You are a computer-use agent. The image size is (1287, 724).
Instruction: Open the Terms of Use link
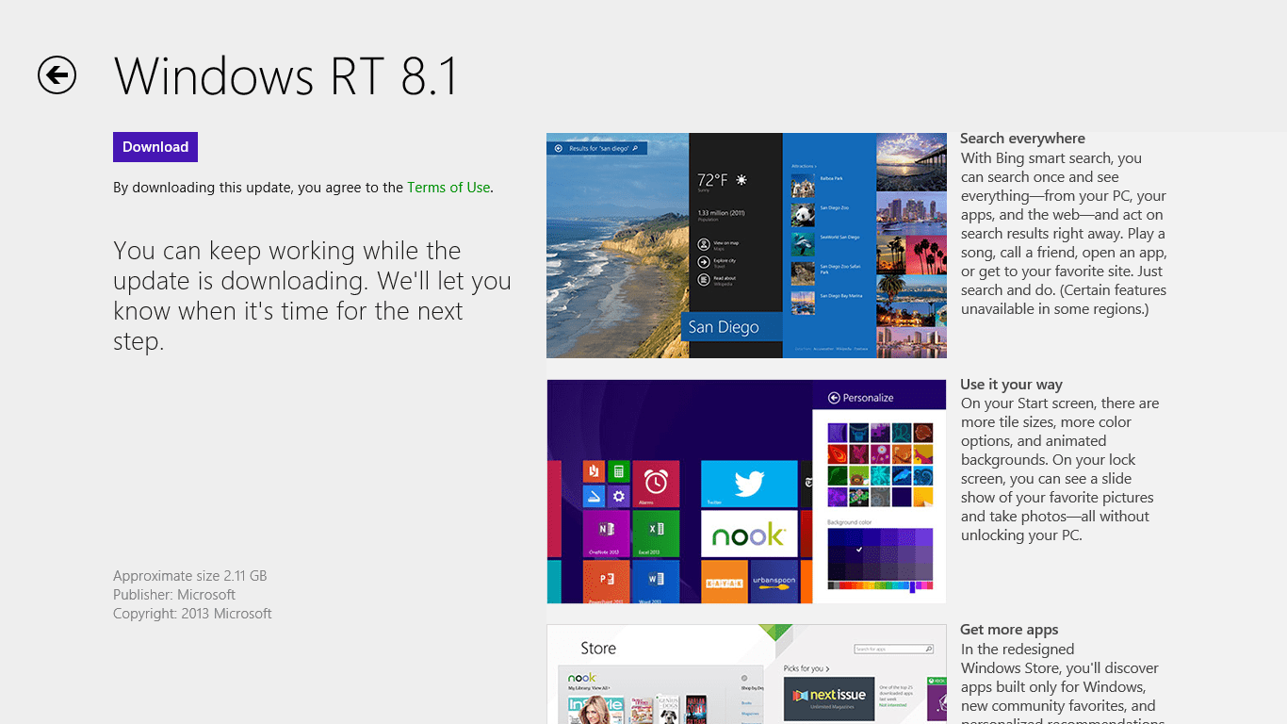[x=448, y=187]
